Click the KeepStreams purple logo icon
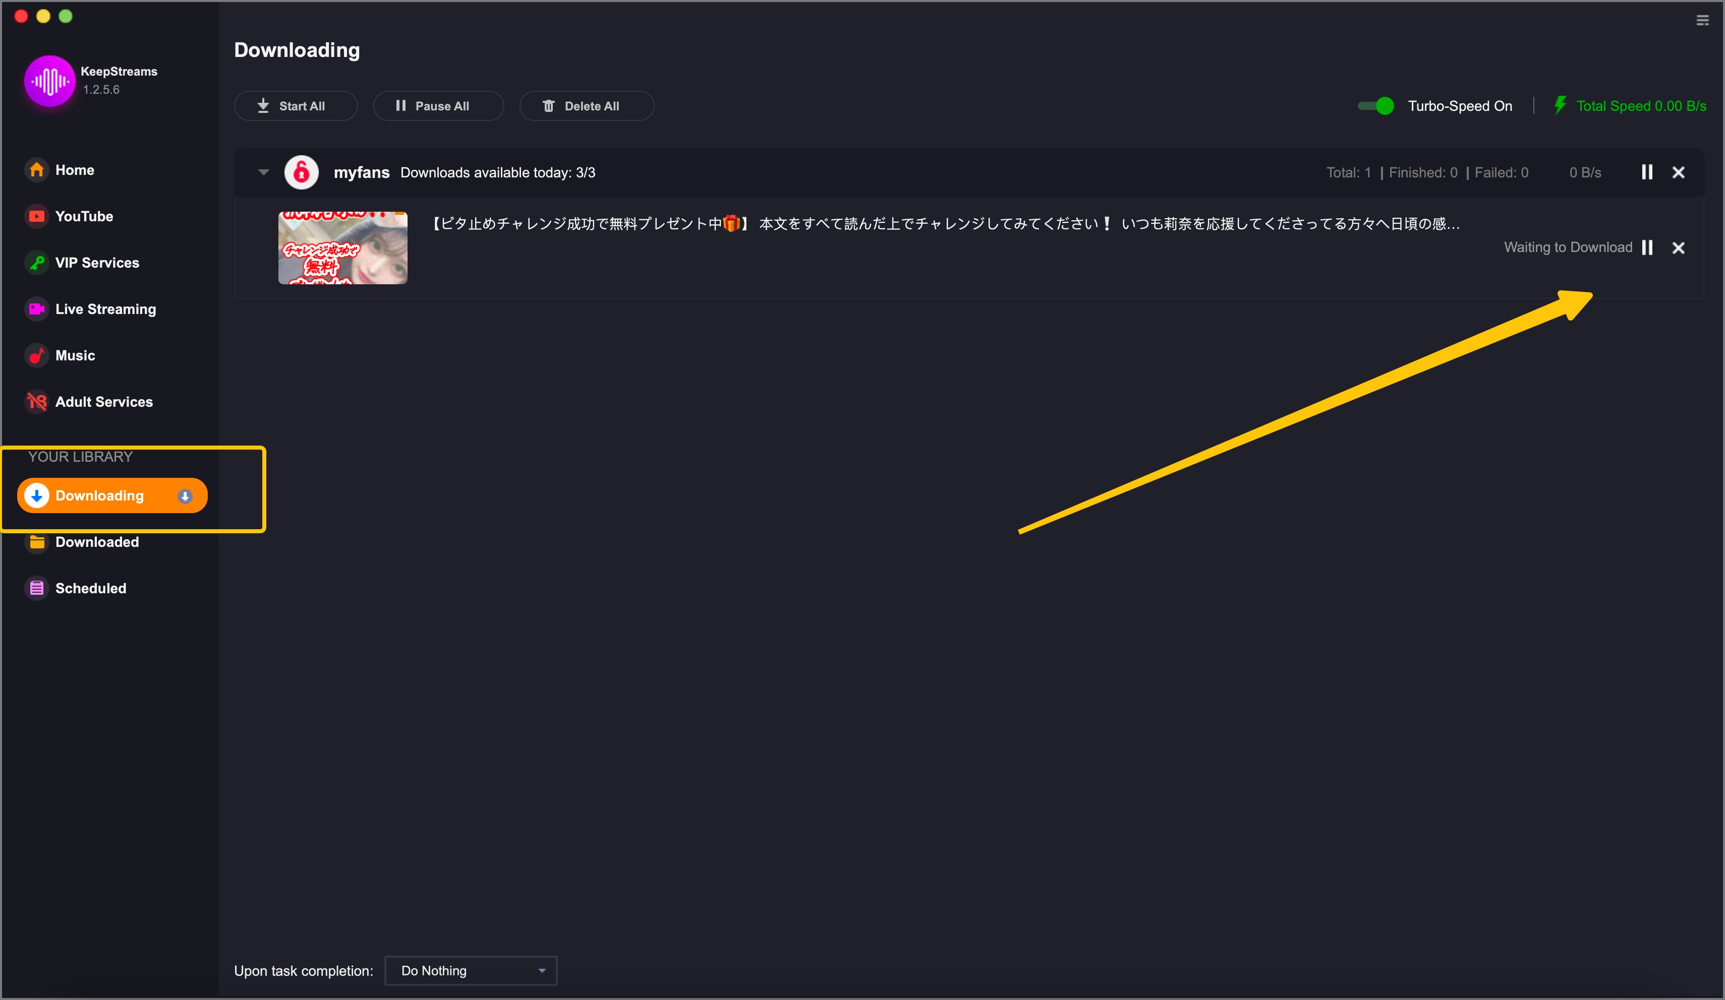The width and height of the screenshot is (1725, 1000). [49, 81]
